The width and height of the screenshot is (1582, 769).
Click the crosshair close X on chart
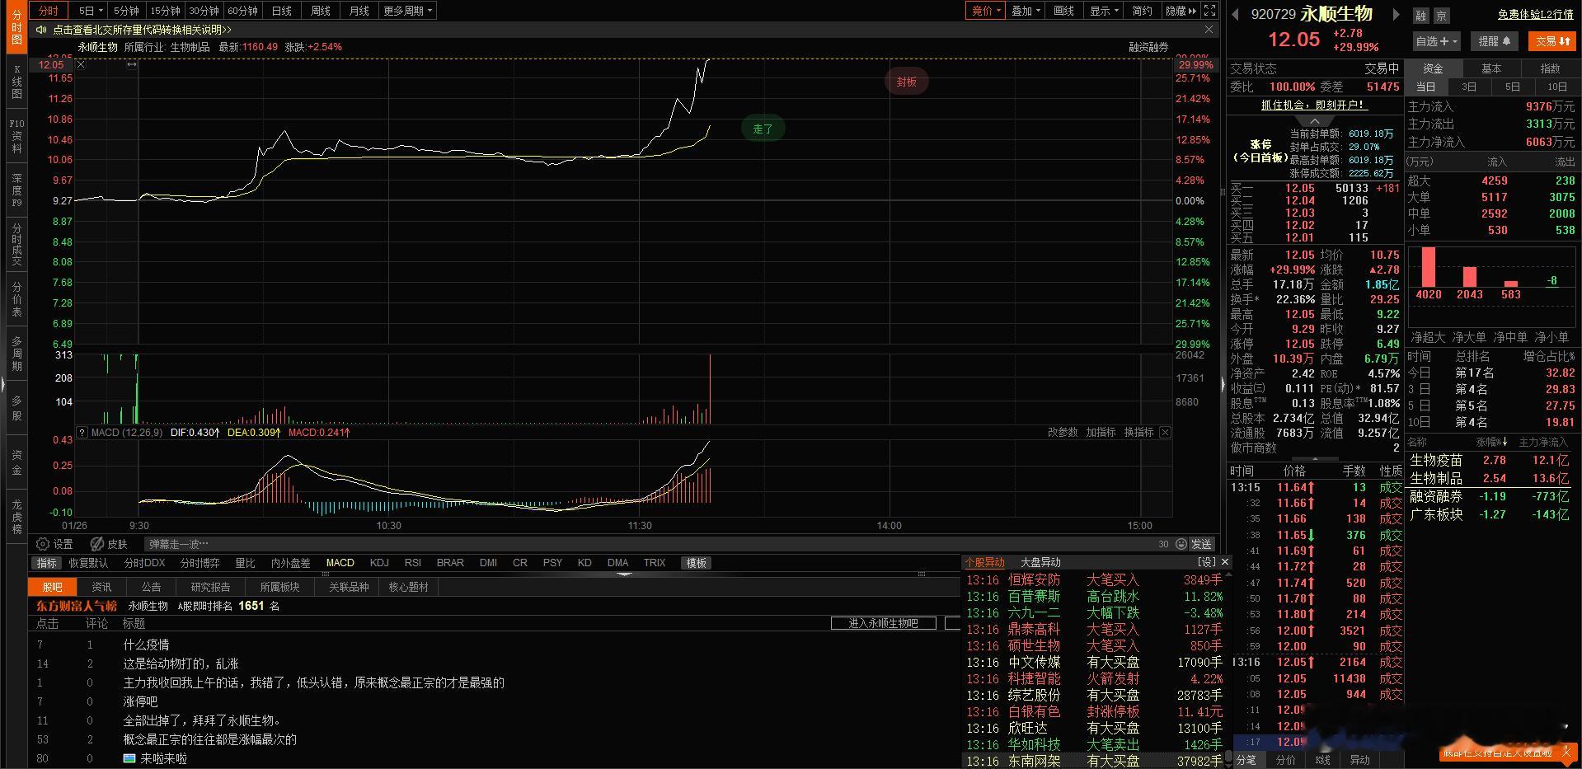pos(81,64)
